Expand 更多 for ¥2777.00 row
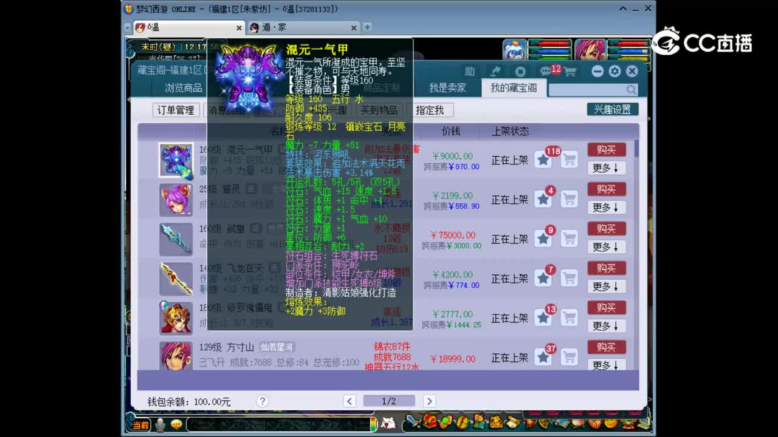Image resolution: width=778 pixels, height=437 pixels. coord(607,326)
